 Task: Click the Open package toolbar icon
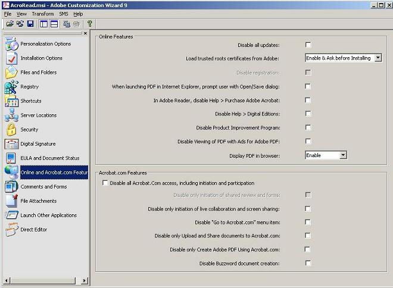tap(10, 24)
